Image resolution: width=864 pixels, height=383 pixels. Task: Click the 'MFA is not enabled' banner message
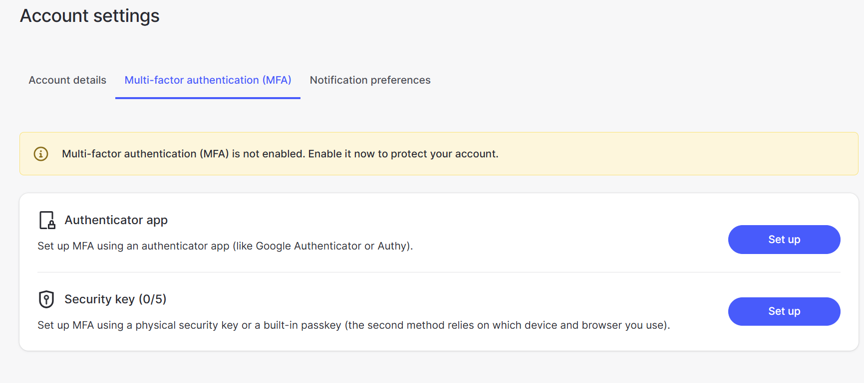tap(280, 154)
